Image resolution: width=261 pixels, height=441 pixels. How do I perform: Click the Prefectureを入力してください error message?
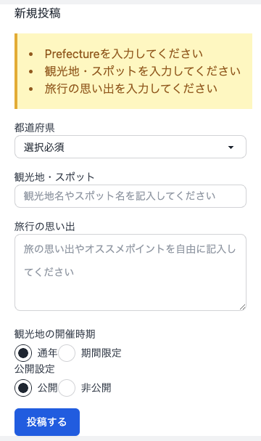click(x=124, y=54)
